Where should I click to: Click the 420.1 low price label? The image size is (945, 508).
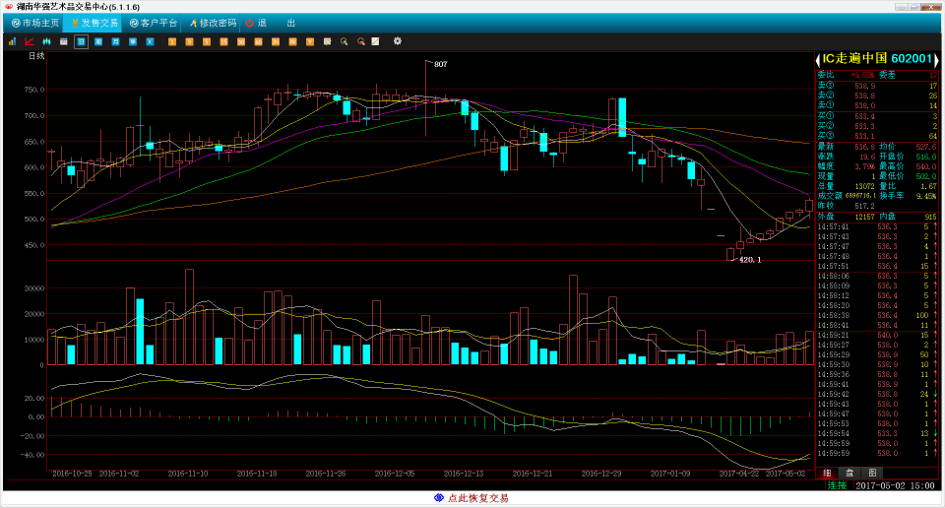[750, 260]
